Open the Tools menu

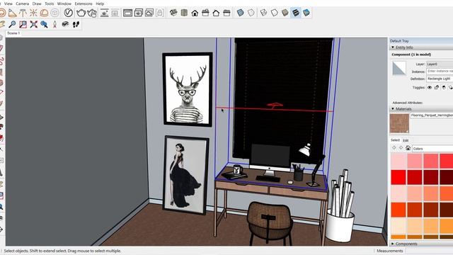click(x=49, y=4)
